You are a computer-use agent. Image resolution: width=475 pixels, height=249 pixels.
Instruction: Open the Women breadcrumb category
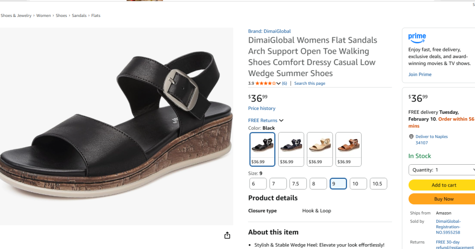[x=44, y=16]
